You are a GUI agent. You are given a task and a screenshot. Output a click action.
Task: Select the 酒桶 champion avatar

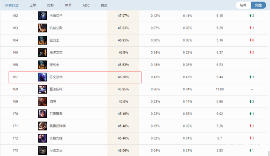[x=43, y=101]
